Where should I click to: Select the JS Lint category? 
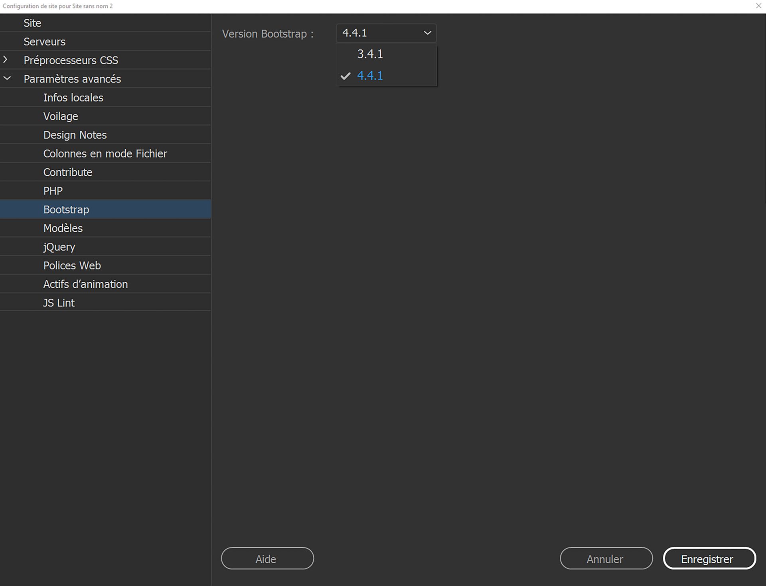[58, 303]
